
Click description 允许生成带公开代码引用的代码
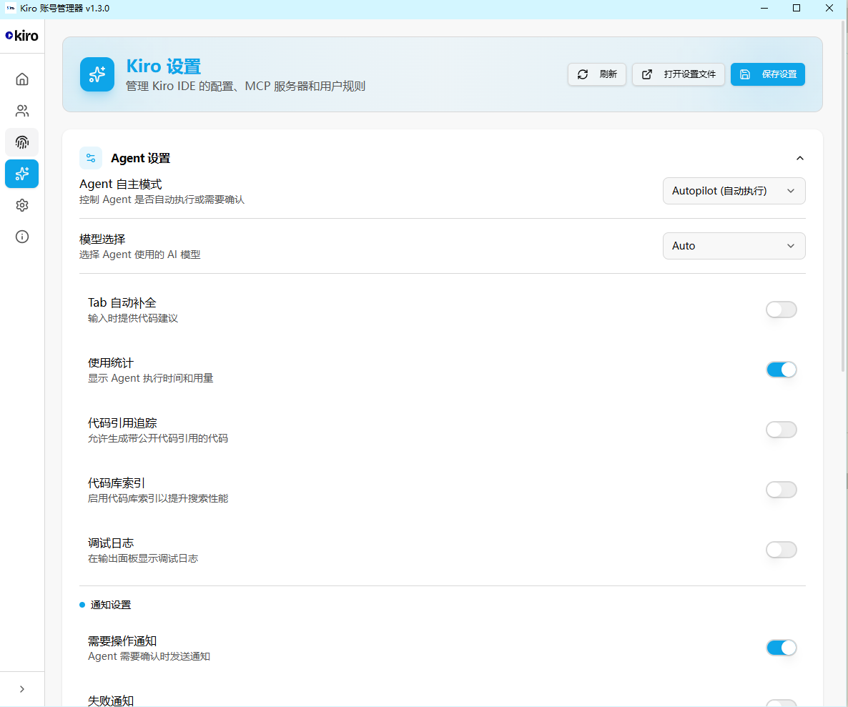click(x=158, y=438)
